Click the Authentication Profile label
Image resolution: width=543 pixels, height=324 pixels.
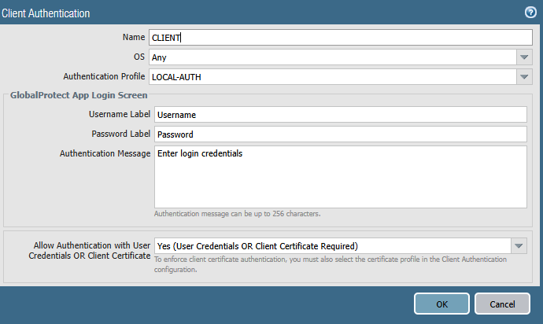point(104,76)
